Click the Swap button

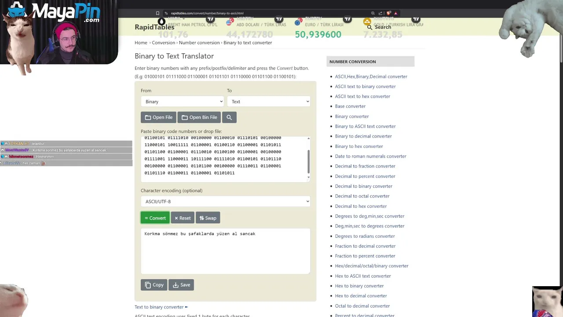click(x=208, y=218)
